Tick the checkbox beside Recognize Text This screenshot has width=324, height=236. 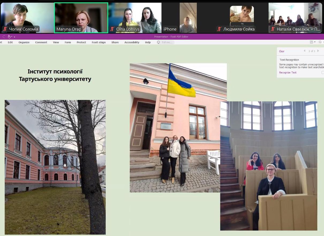(323, 73)
